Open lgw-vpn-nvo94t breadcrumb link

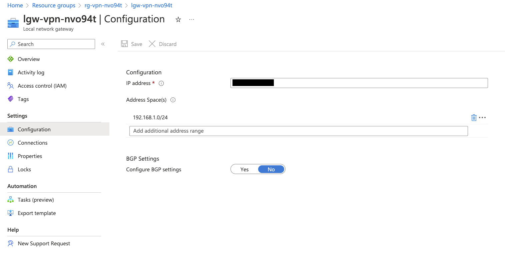[152, 5]
